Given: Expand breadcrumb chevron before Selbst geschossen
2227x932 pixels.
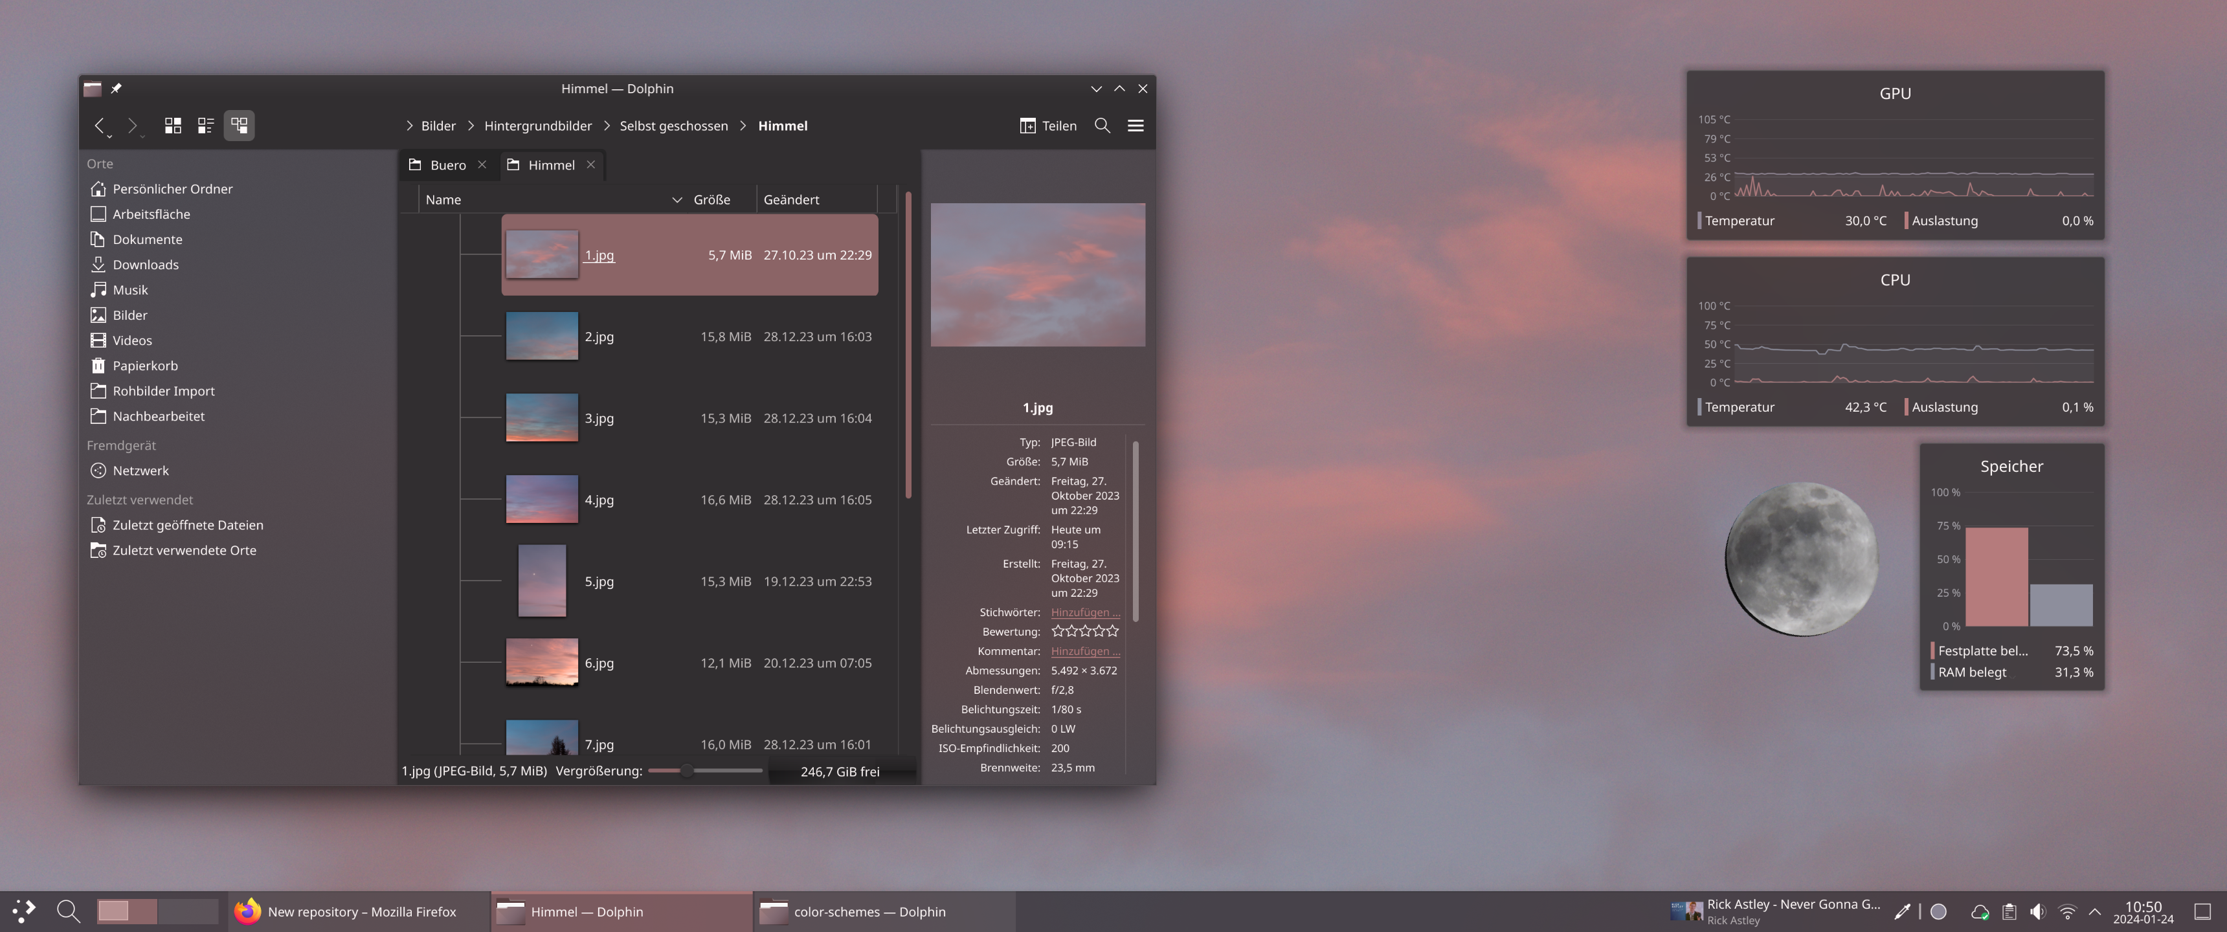Looking at the screenshot, I should click(606, 126).
